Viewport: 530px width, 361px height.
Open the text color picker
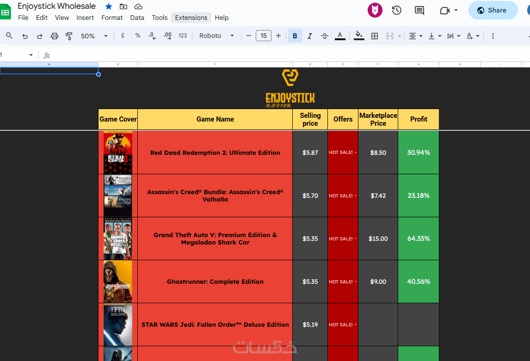tap(340, 36)
